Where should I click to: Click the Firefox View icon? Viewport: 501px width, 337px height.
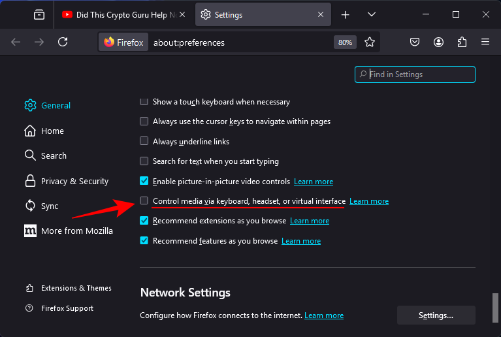coord(39,14)
